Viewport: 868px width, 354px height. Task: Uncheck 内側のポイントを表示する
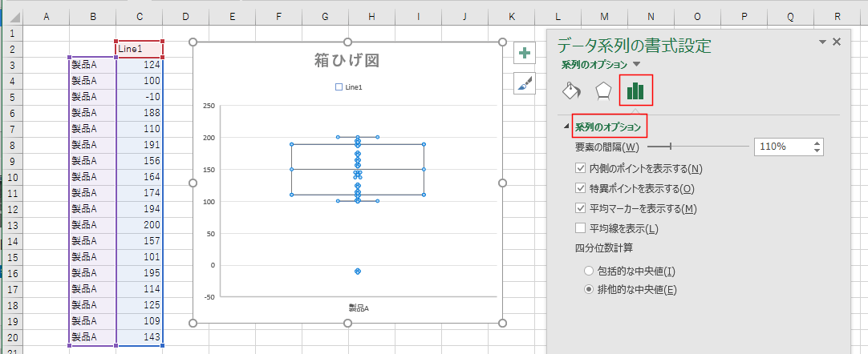click(581, 168)
